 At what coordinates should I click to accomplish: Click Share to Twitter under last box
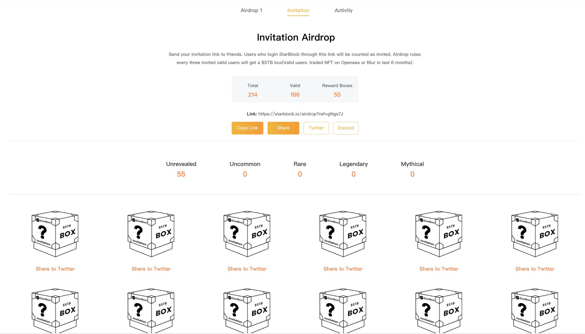click(x=535, y=269)
